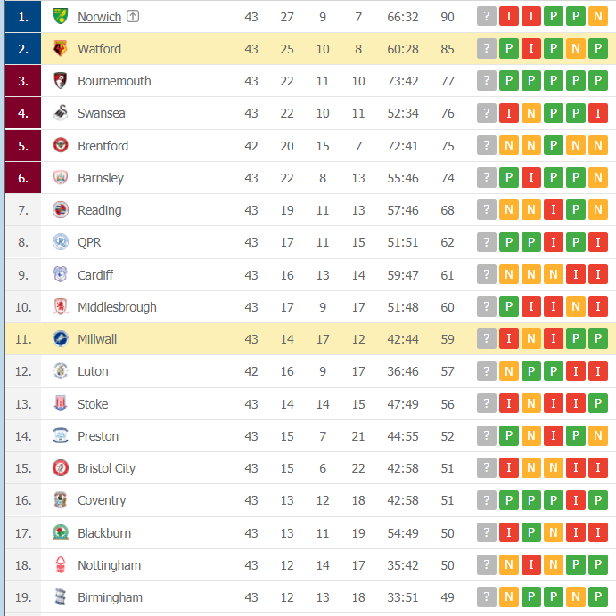This screenshot has width=616, height=616.
Task: Click the Bournemouth club crest icon
Action: (x=61, y=81)
